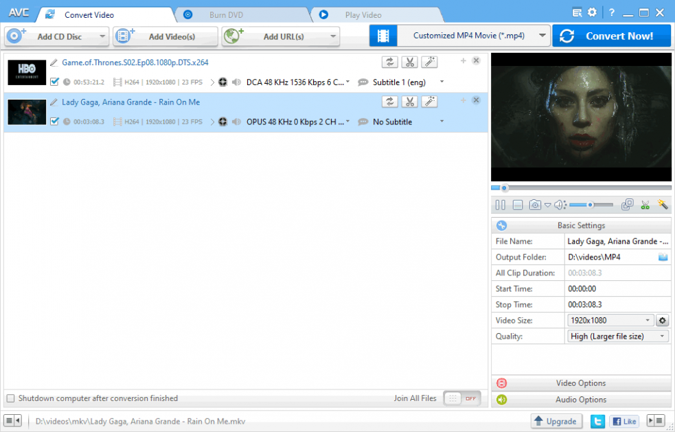Click the Convert Now! button
Viewport: 675px width, 432px height.
611,36
